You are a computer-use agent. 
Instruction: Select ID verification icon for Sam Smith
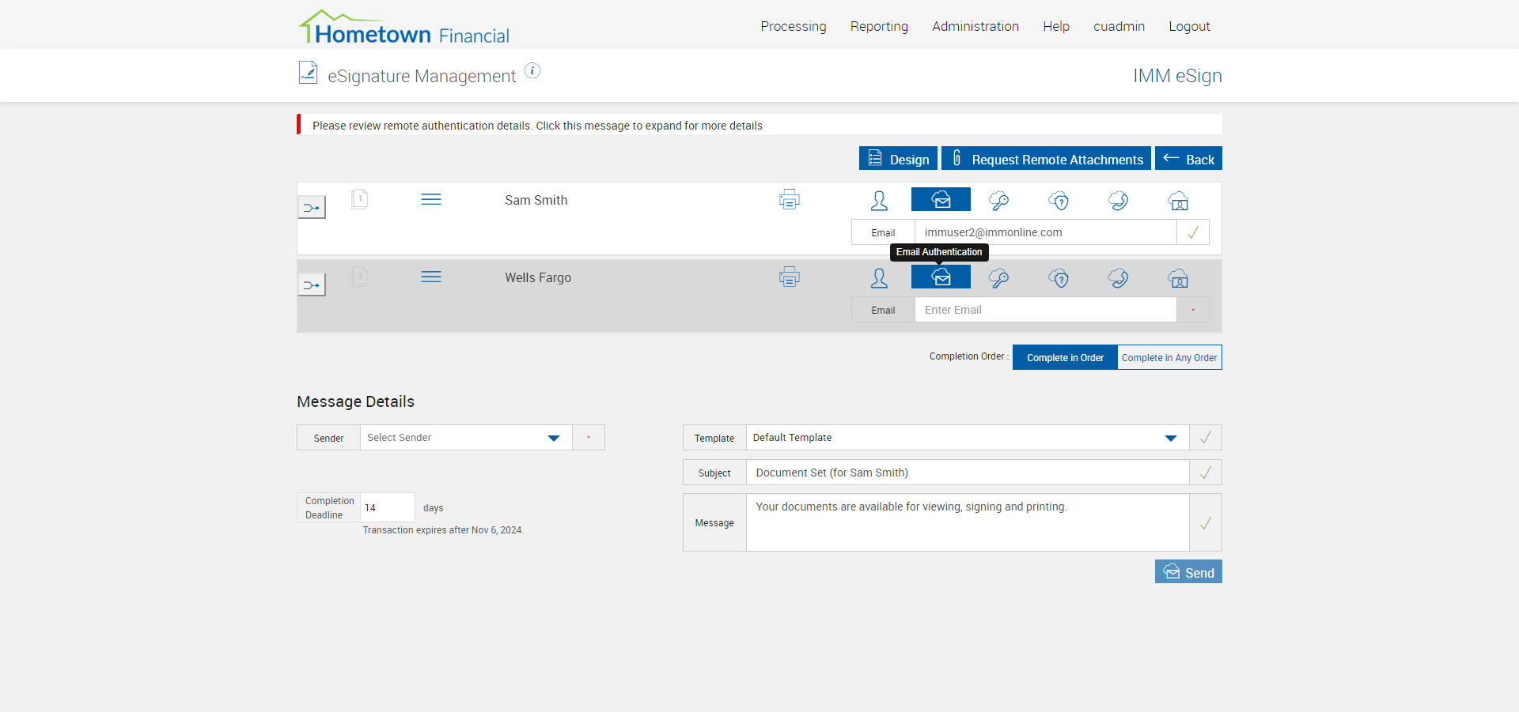[x=1178, y=201]
